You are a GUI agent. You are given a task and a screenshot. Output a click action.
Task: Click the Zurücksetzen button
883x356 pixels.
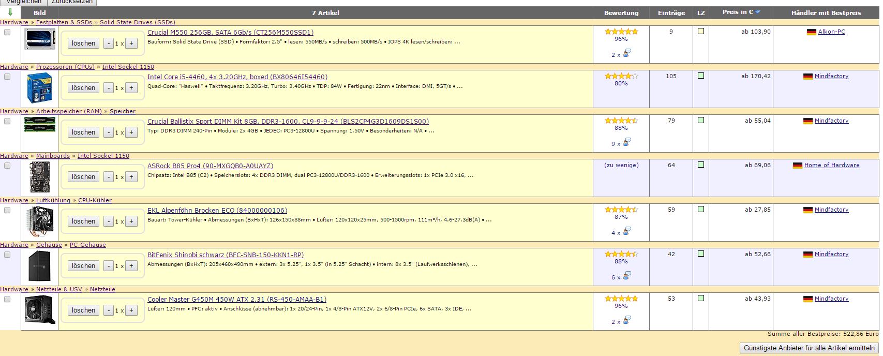point(72,2)
